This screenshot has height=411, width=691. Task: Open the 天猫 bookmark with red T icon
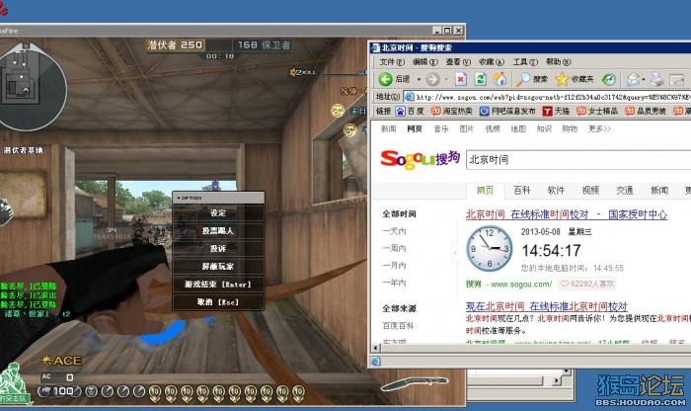tap(556, 111)
